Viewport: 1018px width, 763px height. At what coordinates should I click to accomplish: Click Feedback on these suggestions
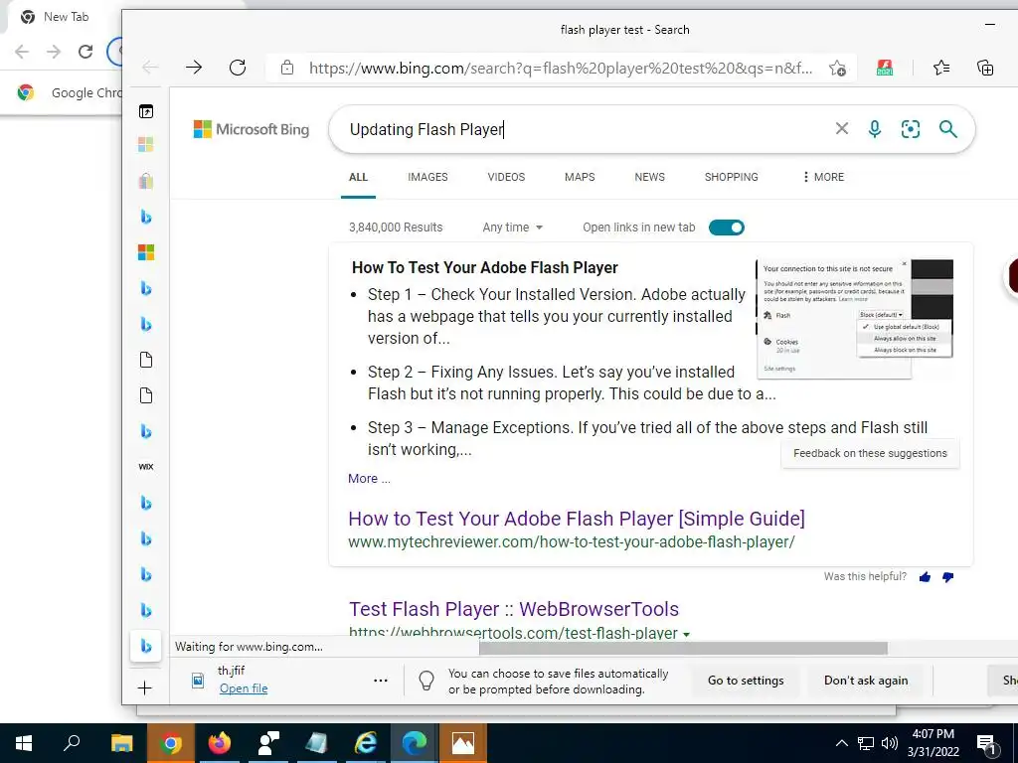(x=870, y=453)
